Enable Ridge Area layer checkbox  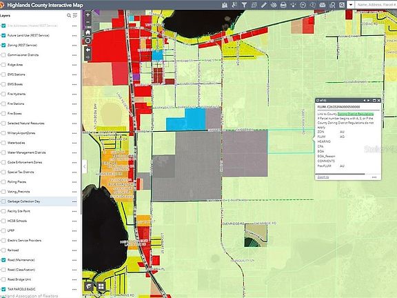pyautogui.click(x=3, y=65)
